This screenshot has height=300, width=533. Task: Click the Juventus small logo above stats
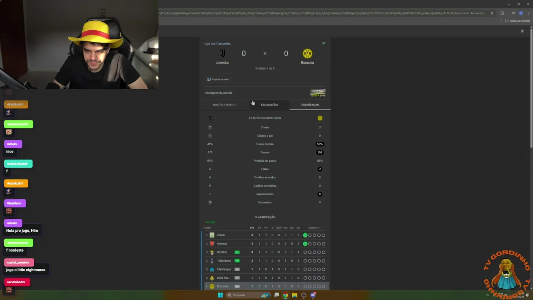[x=210, y=118]
